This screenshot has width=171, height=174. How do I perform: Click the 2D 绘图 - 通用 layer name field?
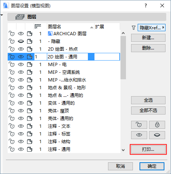(x=67, y=57)
